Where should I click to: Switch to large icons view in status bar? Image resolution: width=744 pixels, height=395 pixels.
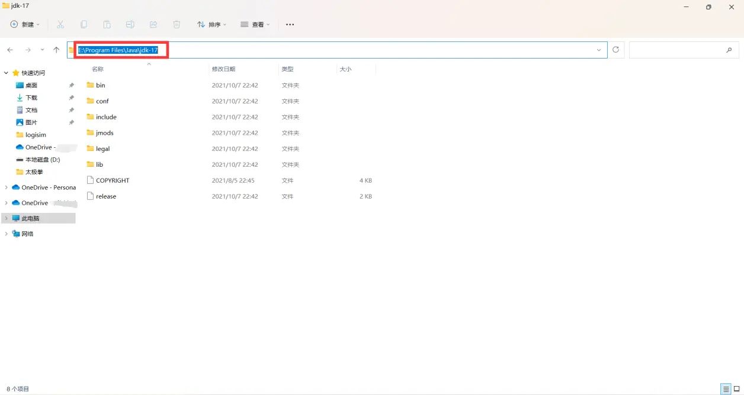pos(735,388)
